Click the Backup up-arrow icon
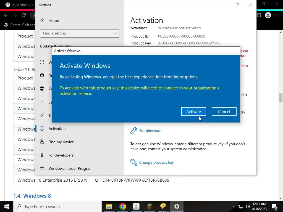Viewport: 283px width, 212px height. click(42, 102)
